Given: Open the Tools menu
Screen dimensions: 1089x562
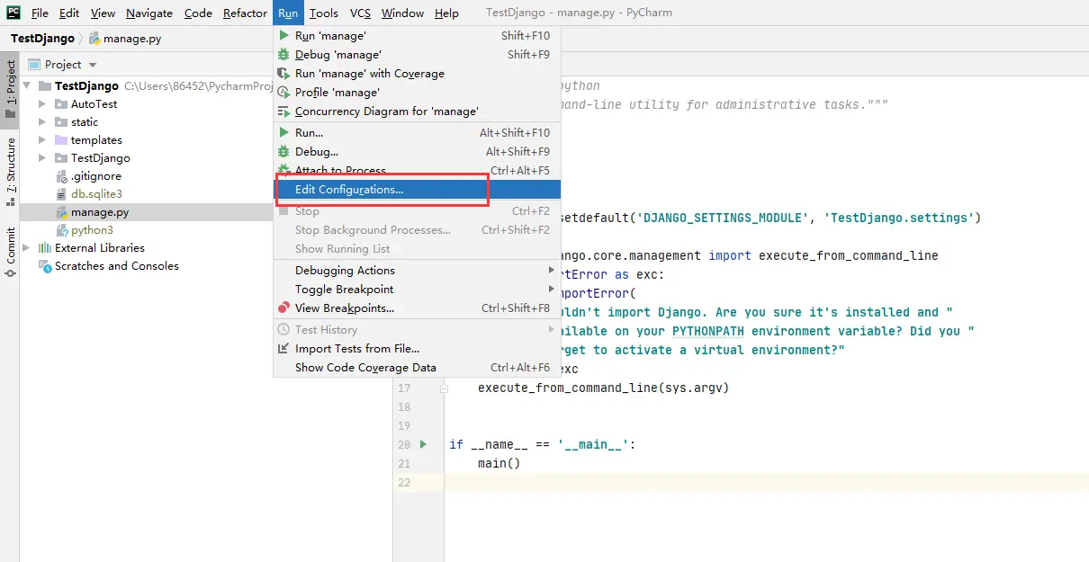Looking at the screenshot, I should 324,13.
